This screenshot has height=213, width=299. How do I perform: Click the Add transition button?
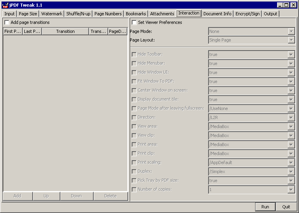coord(17,196)
